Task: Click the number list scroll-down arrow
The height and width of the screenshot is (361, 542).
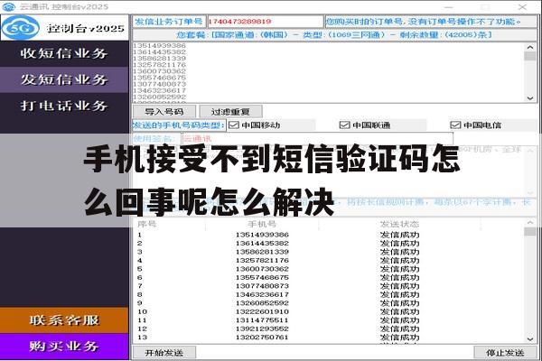Action: tap(530, 98)
